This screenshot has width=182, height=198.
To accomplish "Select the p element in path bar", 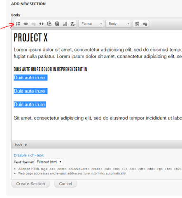I will (26, 145).
